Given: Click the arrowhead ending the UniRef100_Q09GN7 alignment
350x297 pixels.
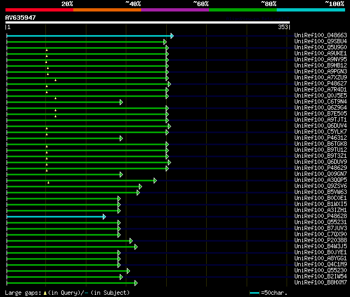Looking at the screenshot, I should (121, 174).
